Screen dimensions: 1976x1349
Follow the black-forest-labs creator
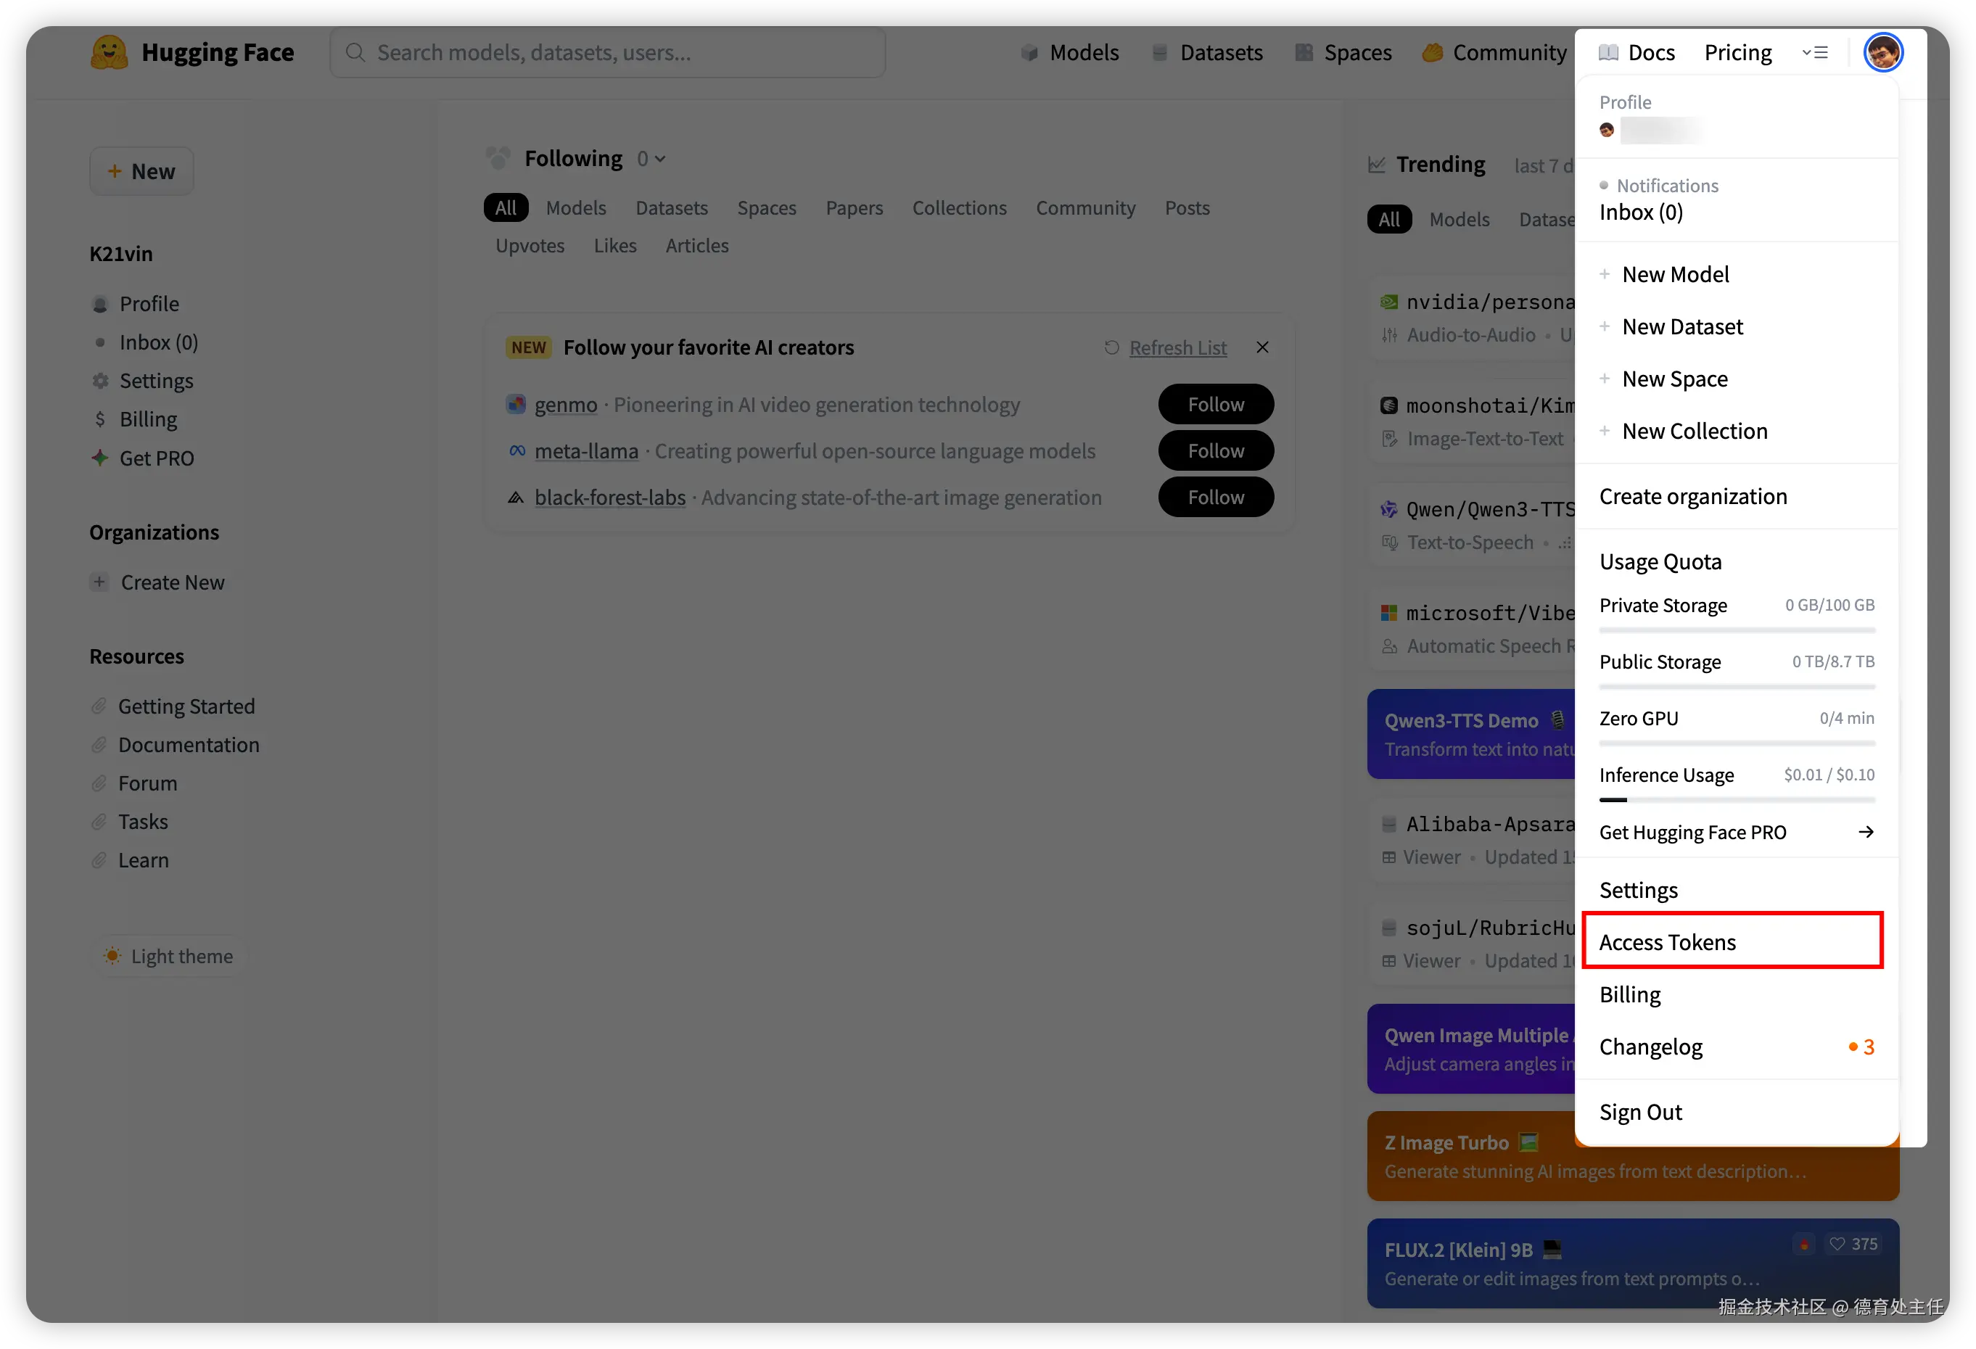[1215, 498]
